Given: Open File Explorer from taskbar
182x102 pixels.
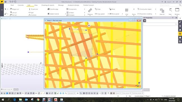Looking at the screenshot, I should click(x=20, y=99).
